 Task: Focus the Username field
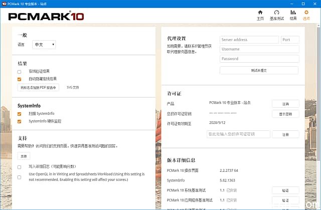pos(259,49)
